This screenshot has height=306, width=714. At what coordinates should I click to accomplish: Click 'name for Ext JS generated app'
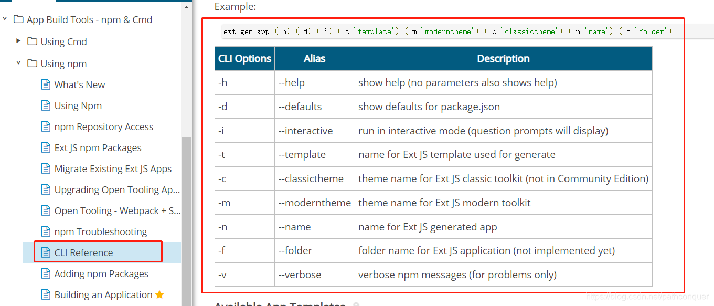[503, 227]
